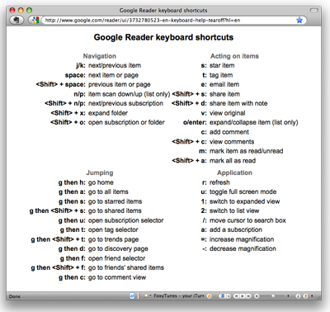Click the last small arrow in status bar

[312, 296]
